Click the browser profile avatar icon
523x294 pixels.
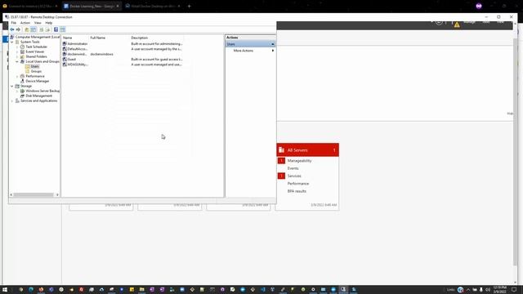click(x=479, y=6)
